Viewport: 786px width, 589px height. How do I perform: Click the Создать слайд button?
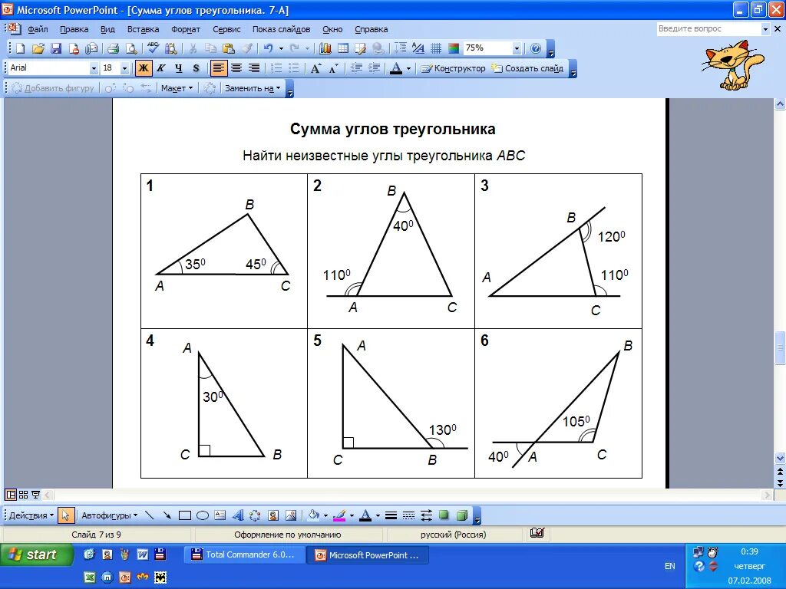[x=527, y=68]
